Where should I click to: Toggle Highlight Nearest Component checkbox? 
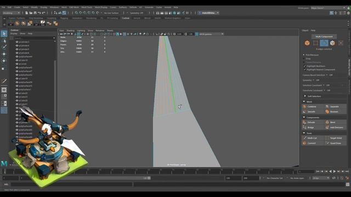pyautogui.click(x=305, y=69)
